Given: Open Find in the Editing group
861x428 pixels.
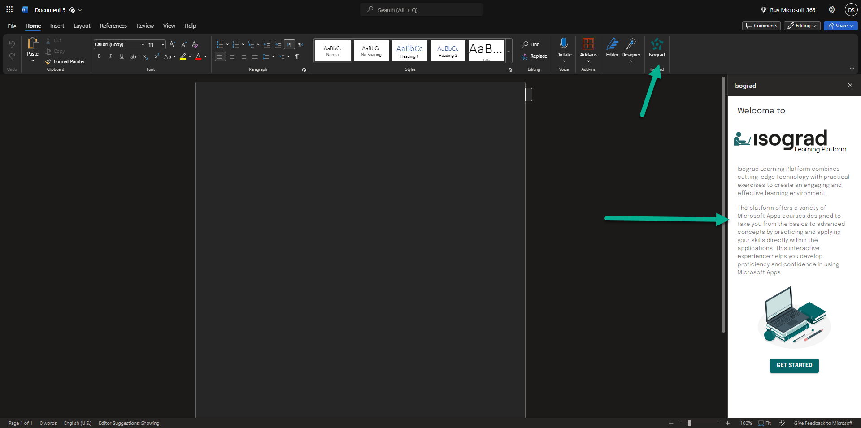Looking at the screenshot, I should 531,44.
